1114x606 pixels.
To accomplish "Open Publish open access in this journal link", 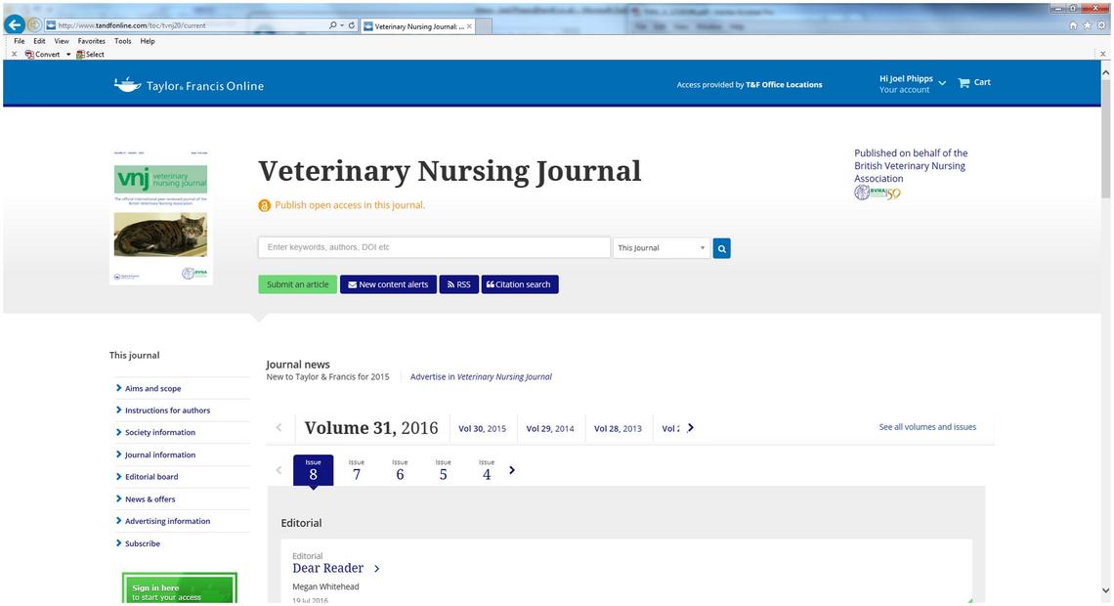I will pos(350,205).
